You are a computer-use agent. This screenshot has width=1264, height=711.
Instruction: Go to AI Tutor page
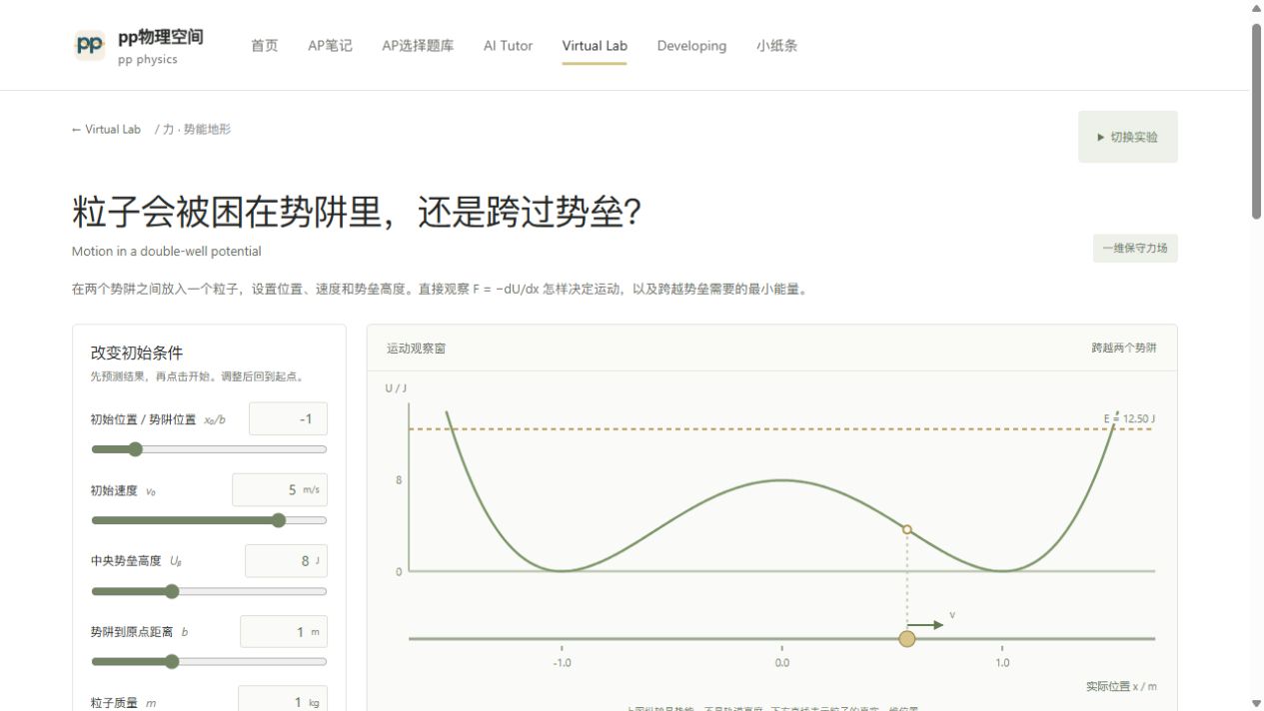pyautogui.click(x=508, y=46)
